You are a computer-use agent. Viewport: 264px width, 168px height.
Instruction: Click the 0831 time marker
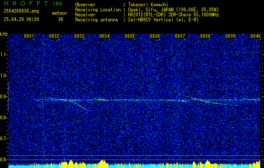pos(29,36)
